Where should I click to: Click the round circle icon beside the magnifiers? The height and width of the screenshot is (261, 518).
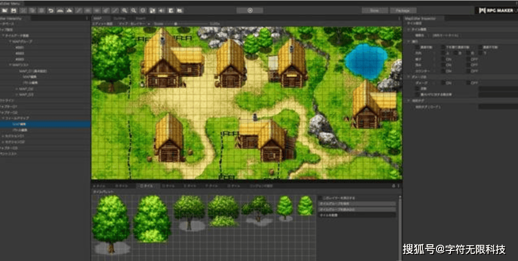coord(143,11)
